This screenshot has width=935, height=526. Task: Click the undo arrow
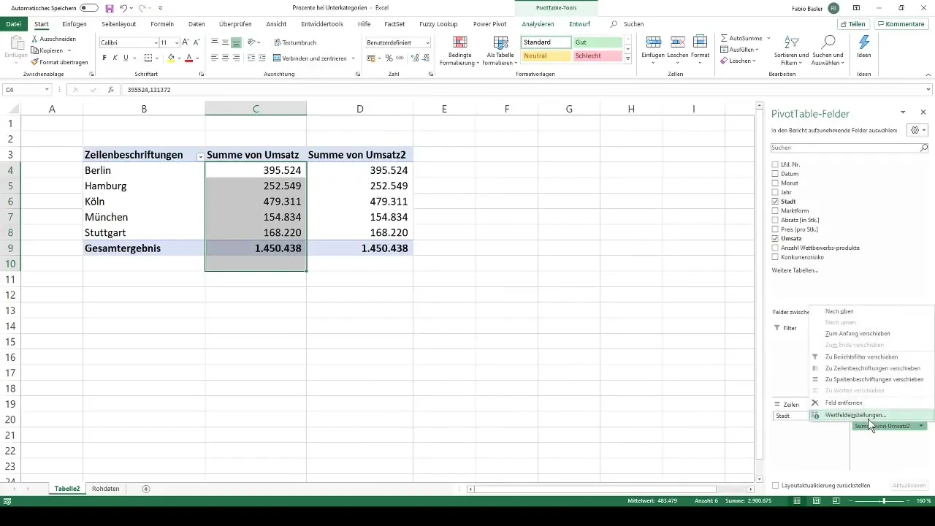coord(123,7)
